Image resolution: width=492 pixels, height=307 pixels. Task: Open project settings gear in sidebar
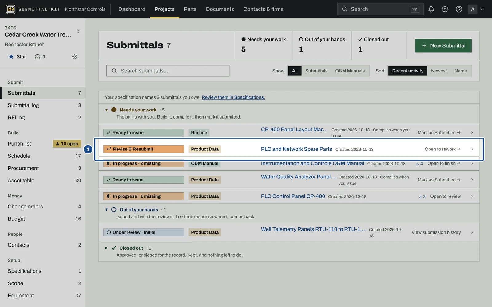[x=74, y=56]
